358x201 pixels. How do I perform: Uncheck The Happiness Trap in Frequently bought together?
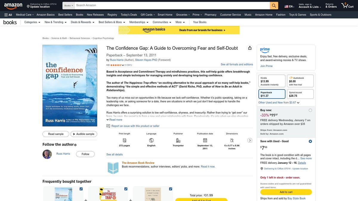pyautogui.click(x=126, y=188)
